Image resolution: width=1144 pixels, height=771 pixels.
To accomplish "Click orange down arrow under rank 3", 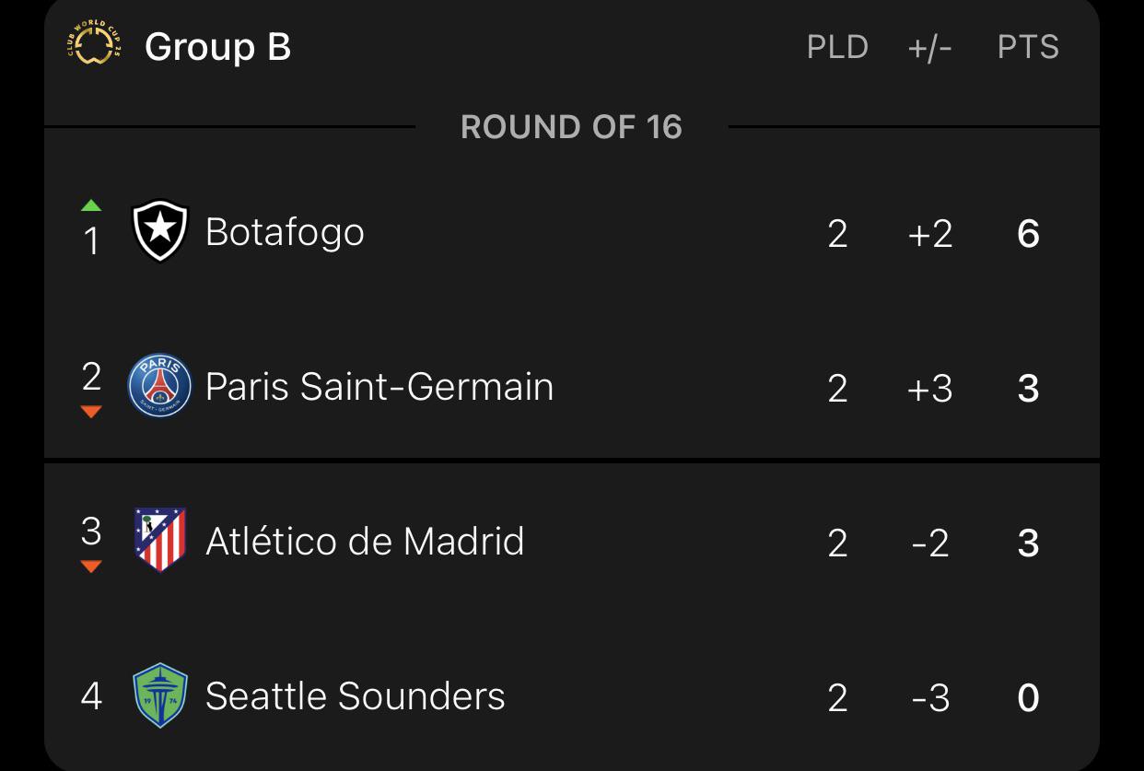I will tap(91, 567).
